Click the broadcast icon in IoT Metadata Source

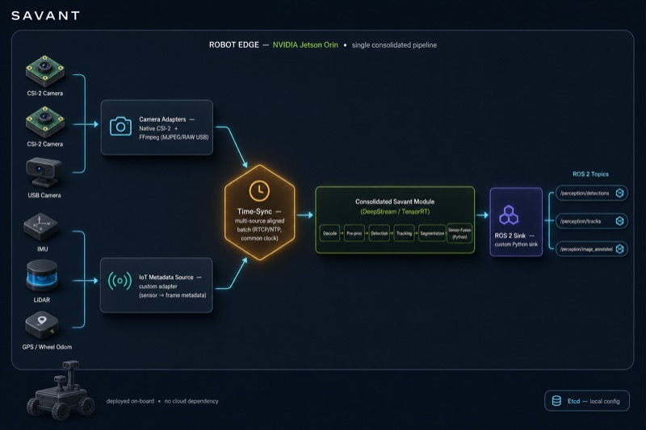(120, 281)
